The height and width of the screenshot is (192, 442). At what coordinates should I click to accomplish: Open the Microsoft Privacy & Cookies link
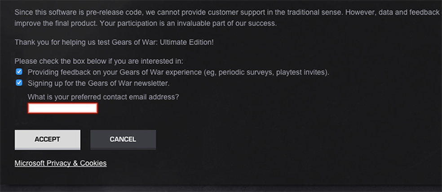pos(60,163)
